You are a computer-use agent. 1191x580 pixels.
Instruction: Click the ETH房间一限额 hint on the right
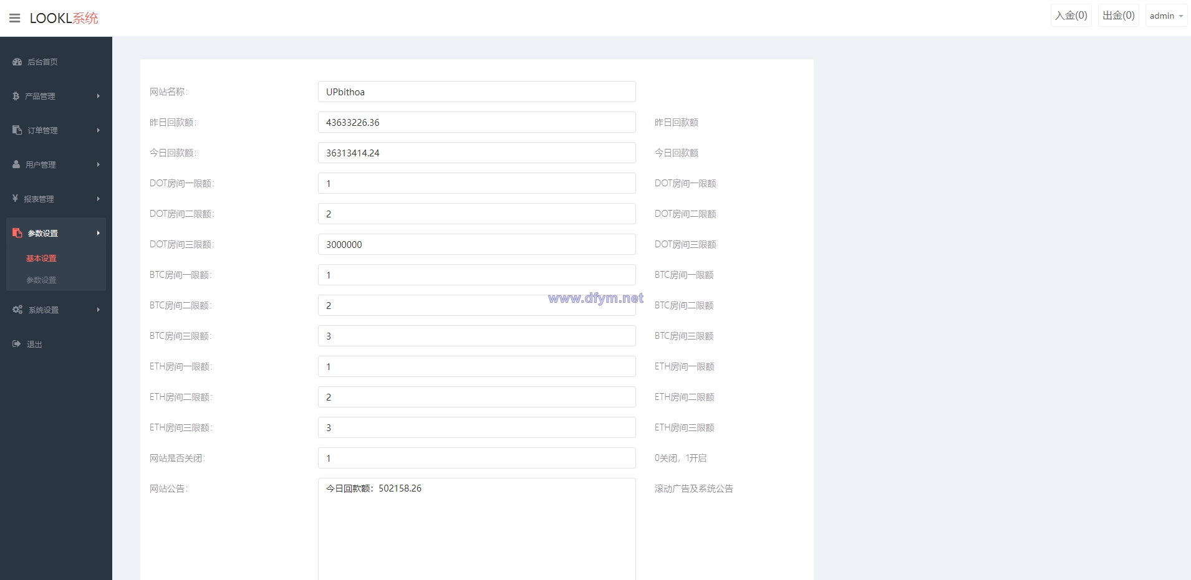pyautogui.click(x=684, y=366)
